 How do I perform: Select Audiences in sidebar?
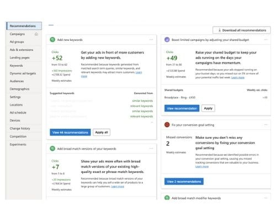17,81
